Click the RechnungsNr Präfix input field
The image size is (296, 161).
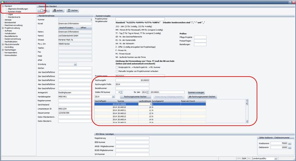tap(132, 84)
